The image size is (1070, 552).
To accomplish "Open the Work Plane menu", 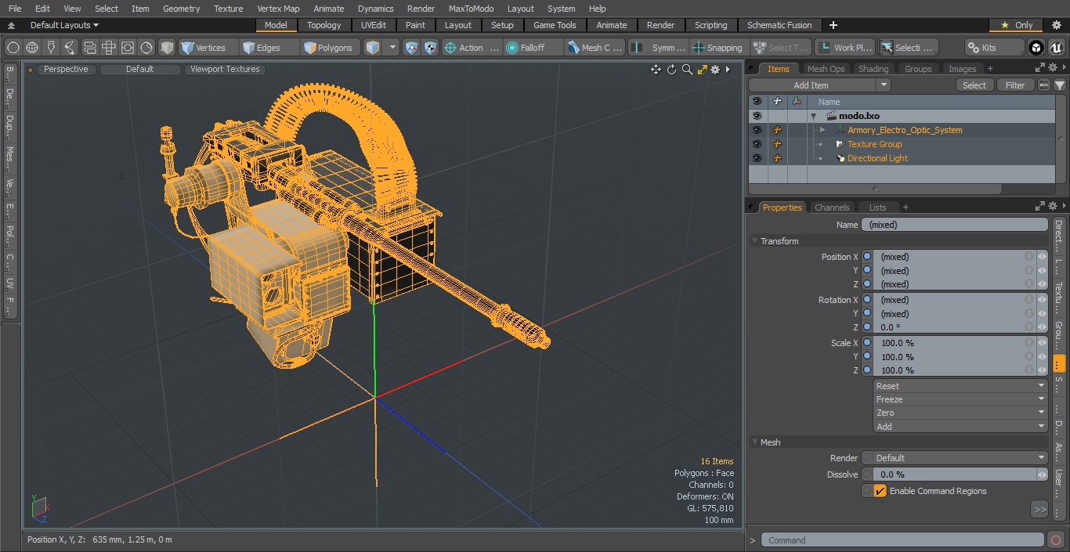I will click(x=844, y=48).
